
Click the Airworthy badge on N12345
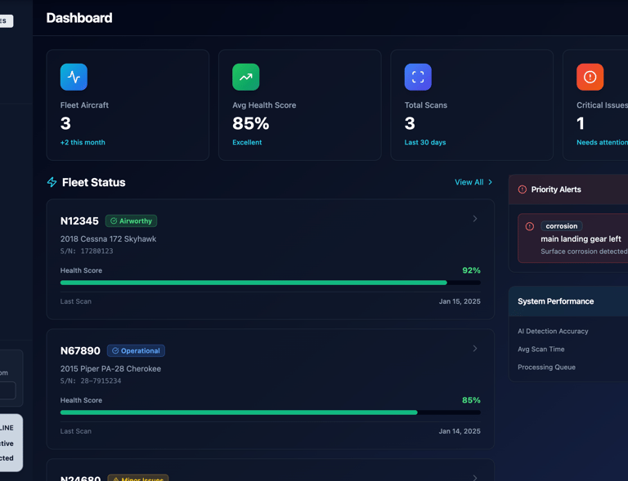click(131, 221)
